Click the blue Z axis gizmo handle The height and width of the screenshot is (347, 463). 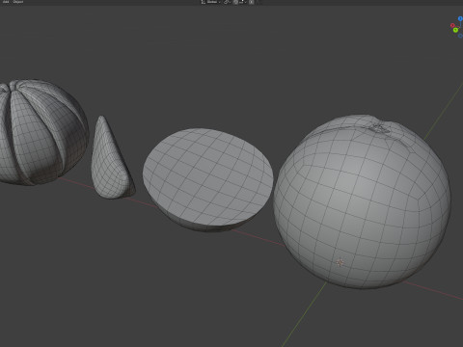point(460,19)
